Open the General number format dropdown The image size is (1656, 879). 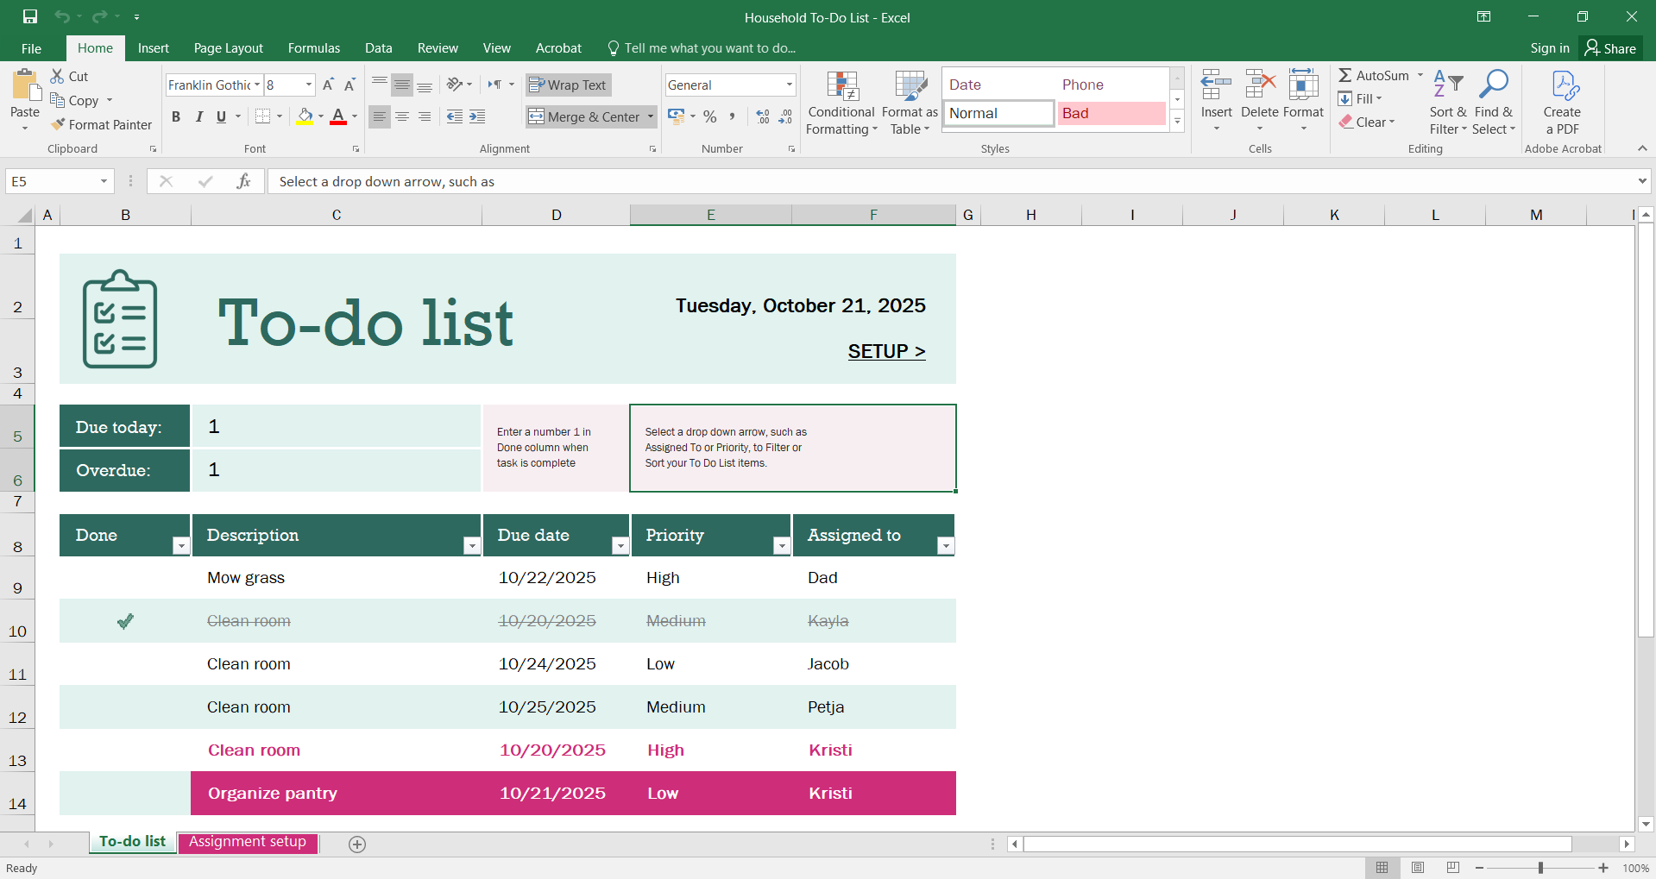(789, 85)
